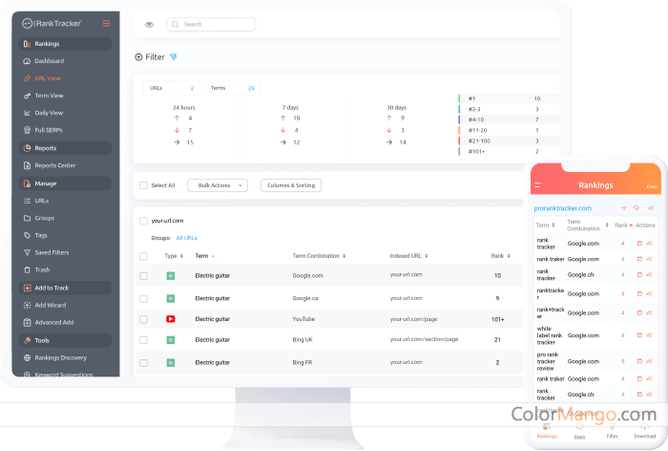Expand the Add to Track section

click(x=65, y=288)
